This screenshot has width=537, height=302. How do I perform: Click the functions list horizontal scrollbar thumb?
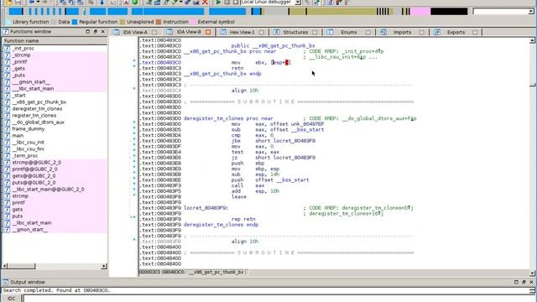(21, 266)
